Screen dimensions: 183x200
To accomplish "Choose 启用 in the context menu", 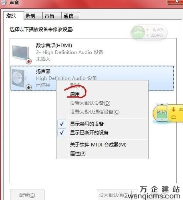I will point(75,94).
